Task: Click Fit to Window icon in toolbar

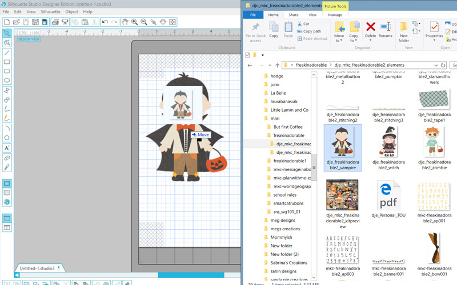Action: point(173,22)
